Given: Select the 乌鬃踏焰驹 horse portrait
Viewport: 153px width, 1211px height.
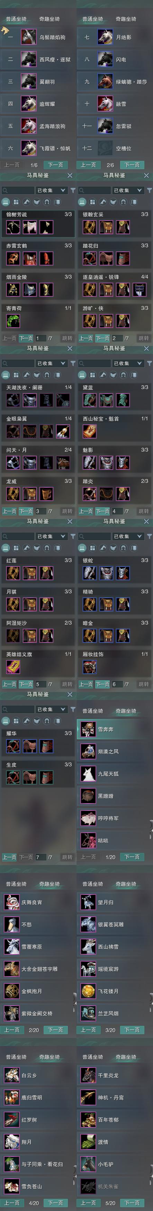Looking at the screenshot, I should pyautogui.click(x=28, y=37).
